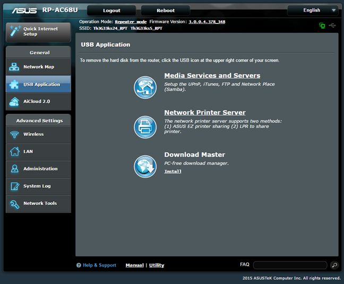Viewport: 344px width, 284px height.
Task: Click the Download Master heading
Action: click(x=195, y=154)
